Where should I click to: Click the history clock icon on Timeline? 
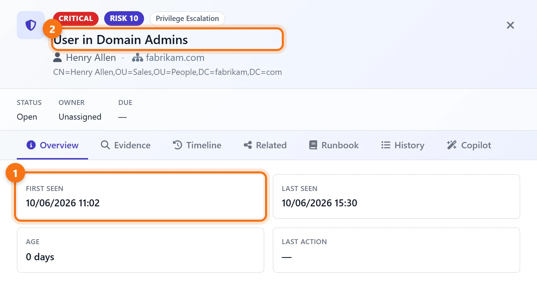pyautogui.click(x=177, y=145)
